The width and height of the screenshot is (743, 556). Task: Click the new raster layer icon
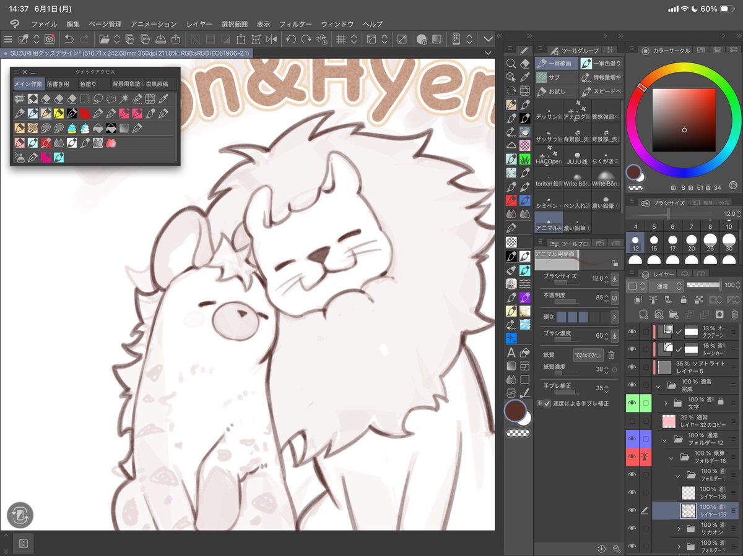point(645,314)
